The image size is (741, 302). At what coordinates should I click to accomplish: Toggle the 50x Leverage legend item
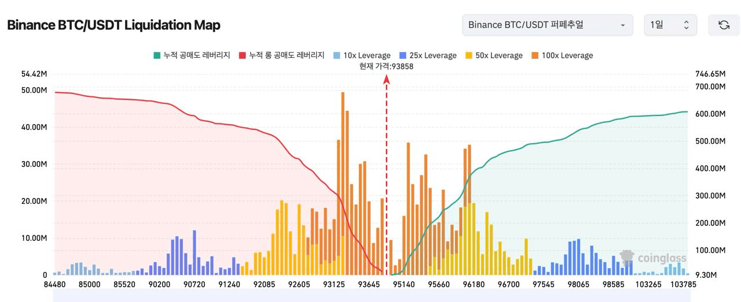tap(494, 55)
